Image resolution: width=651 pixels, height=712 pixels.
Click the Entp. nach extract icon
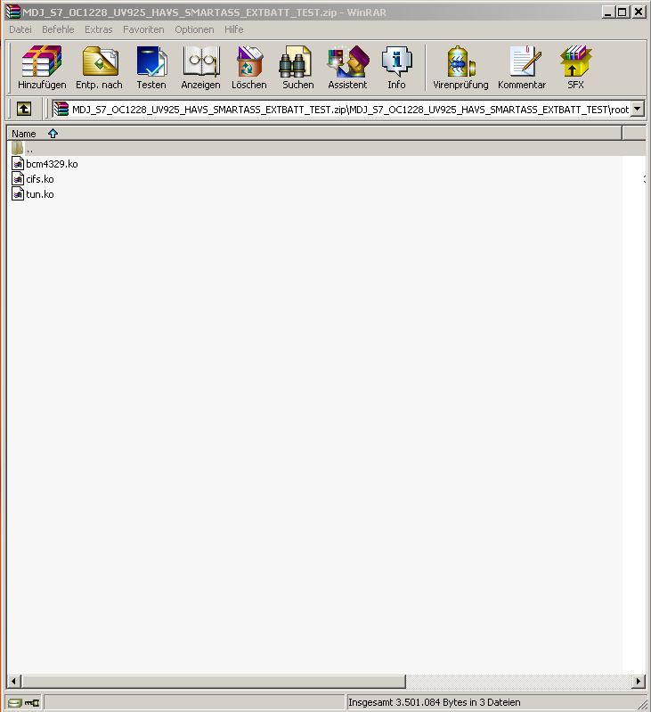pyautogui.click(x=101, y=61)
